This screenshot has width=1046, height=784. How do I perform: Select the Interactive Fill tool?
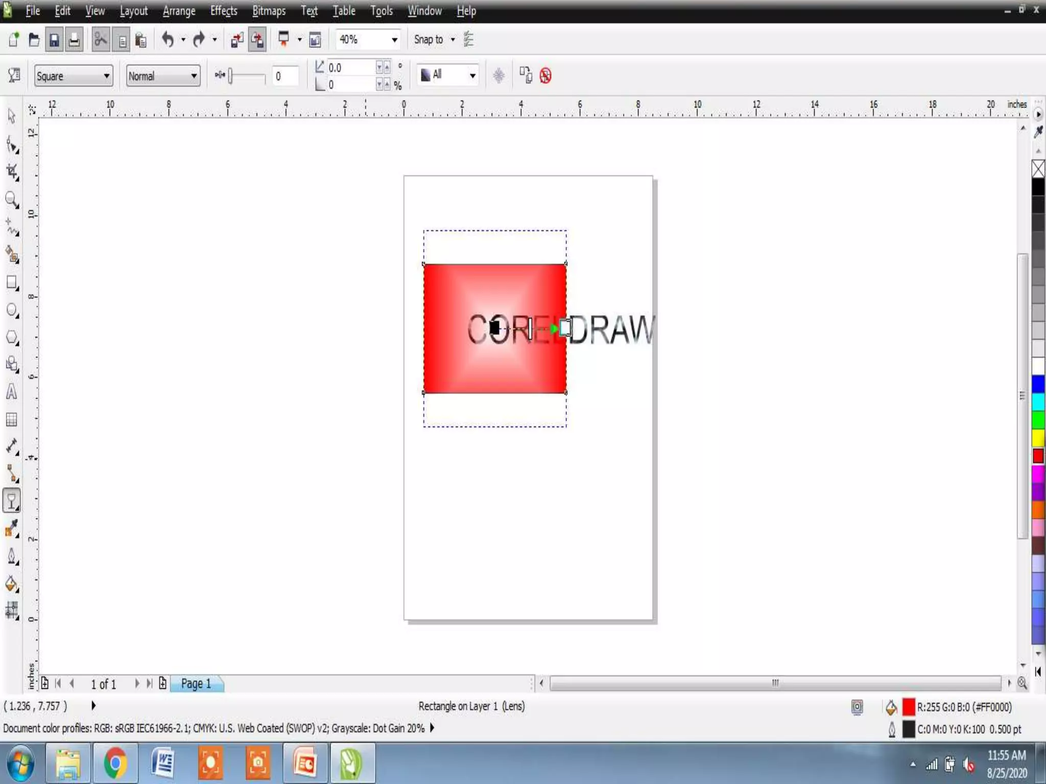12,610
